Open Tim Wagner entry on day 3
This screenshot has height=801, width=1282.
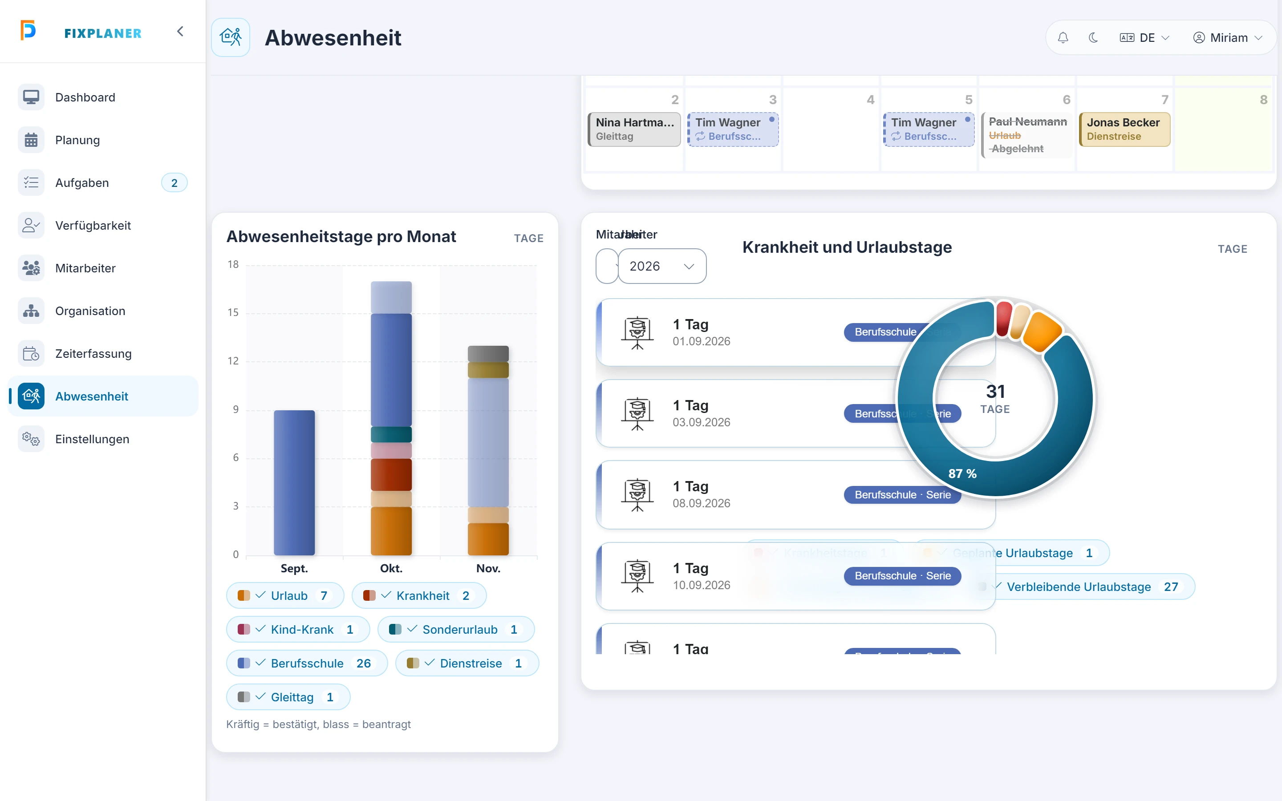coord(733,129)
